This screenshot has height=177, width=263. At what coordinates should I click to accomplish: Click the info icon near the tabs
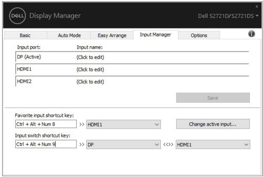click(251, 34)
